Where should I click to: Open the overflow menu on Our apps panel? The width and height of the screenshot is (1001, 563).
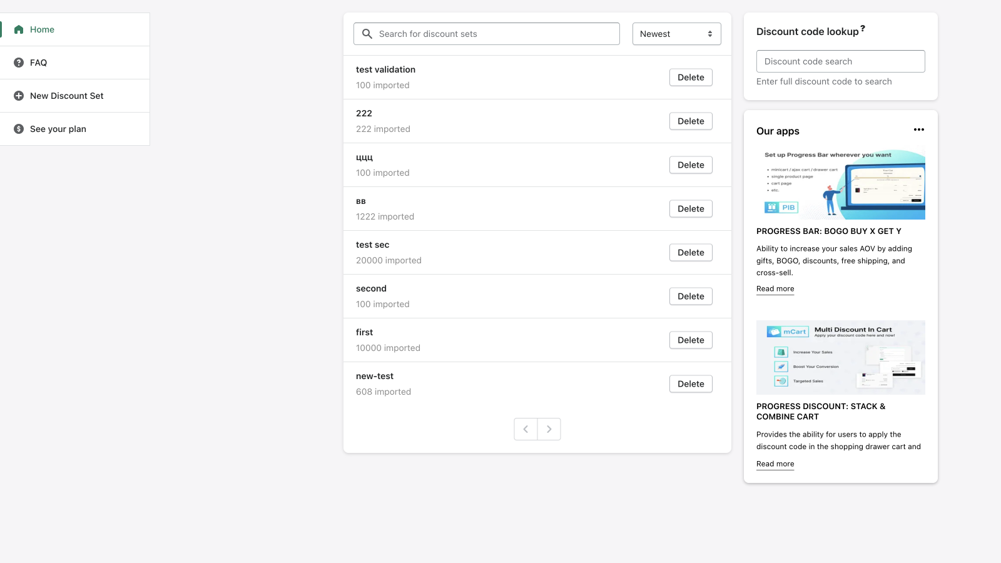pos(918,129)
